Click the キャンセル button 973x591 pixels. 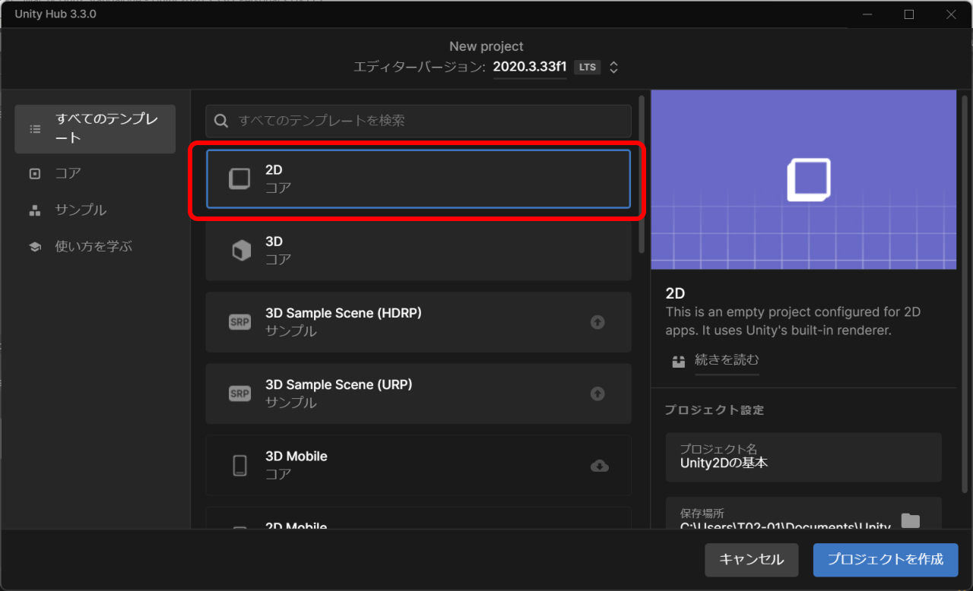[x=752, y=560]
